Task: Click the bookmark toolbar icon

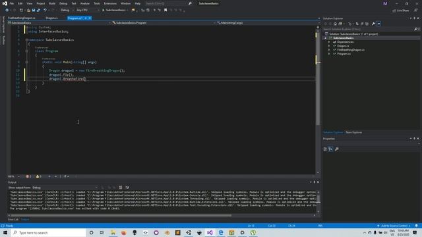Action: tap(166, 11)
